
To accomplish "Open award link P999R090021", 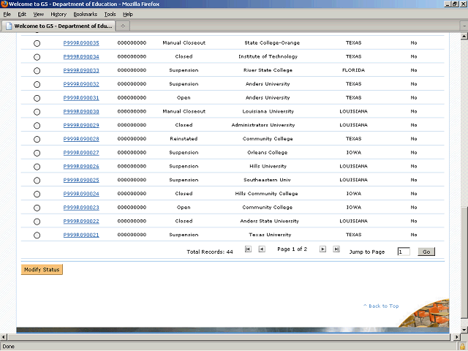I will pyautogui.click(x=81, y=235).
